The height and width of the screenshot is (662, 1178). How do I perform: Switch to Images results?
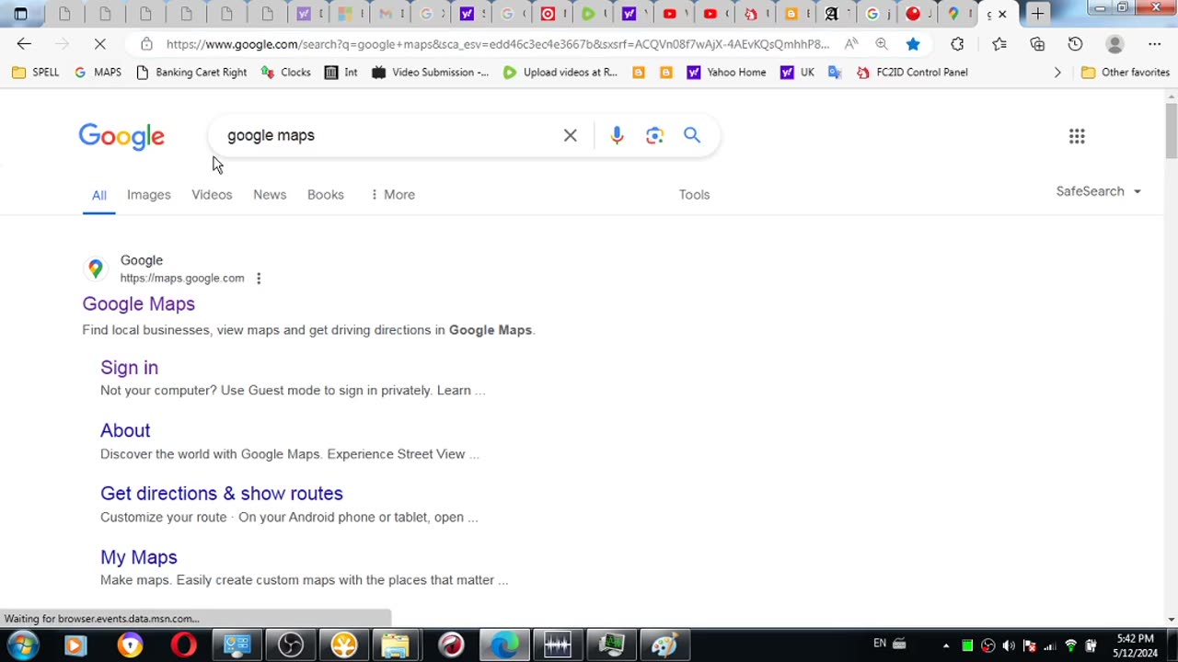tap(149, 195)
